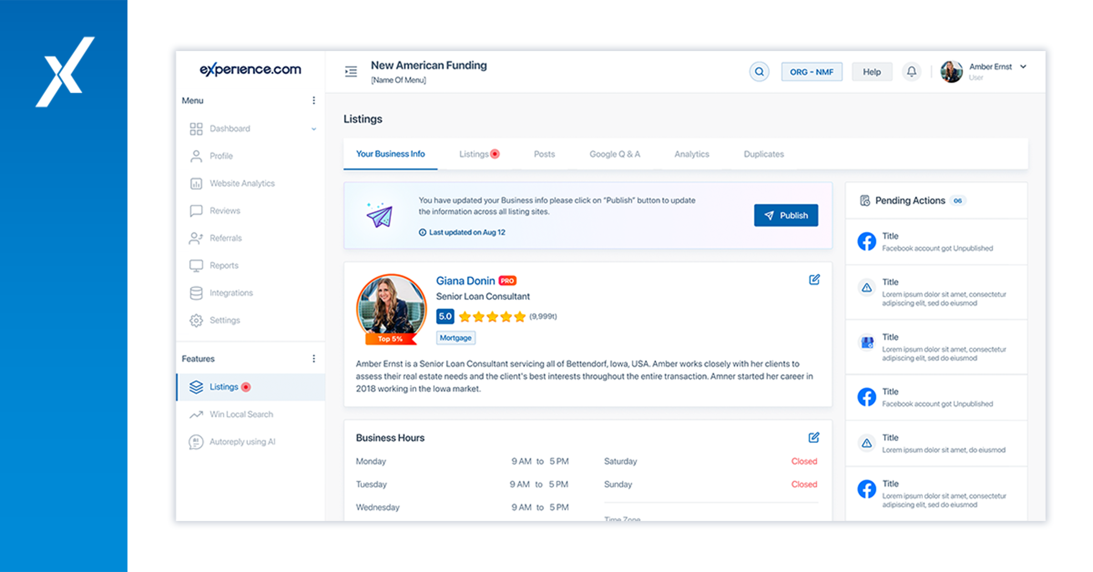Click the edit pencil on Giana Donin's card
Viewport: 1093px width, 572px height.
pos(815,279)
